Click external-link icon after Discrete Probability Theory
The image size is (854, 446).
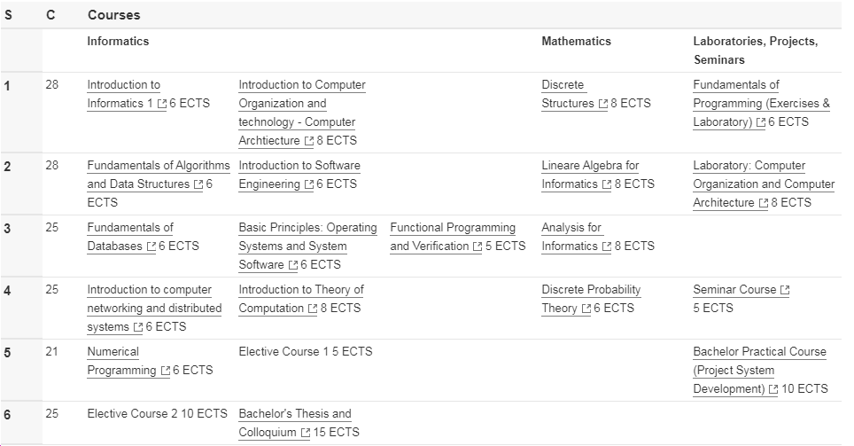(586, 309)
